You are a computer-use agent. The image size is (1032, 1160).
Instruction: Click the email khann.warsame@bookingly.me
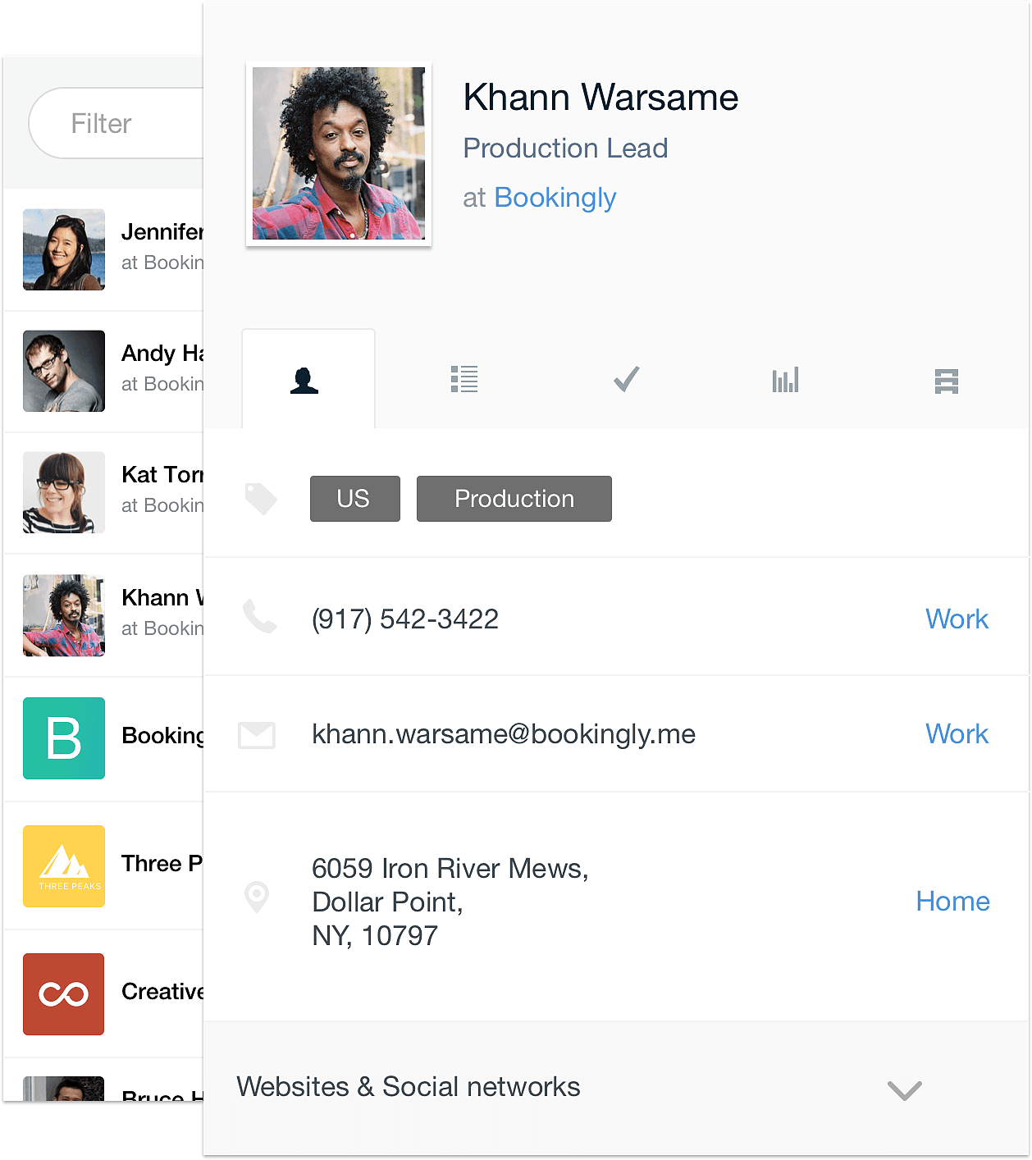tap(504, 734)
